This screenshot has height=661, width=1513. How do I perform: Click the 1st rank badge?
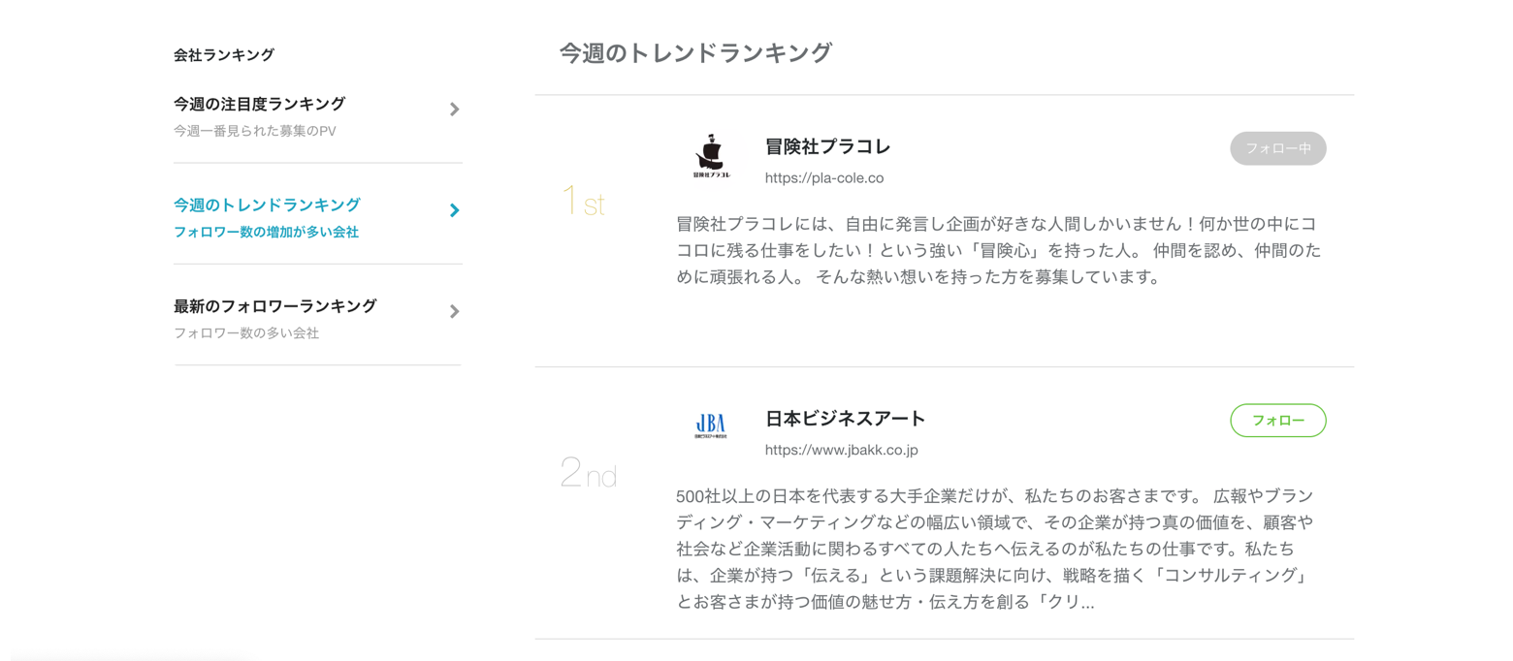point(583,202)
